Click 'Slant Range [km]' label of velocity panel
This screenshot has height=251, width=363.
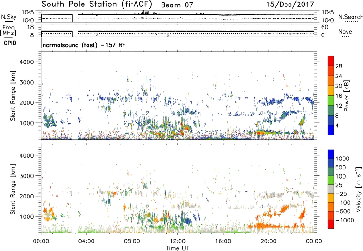point(13,189)
